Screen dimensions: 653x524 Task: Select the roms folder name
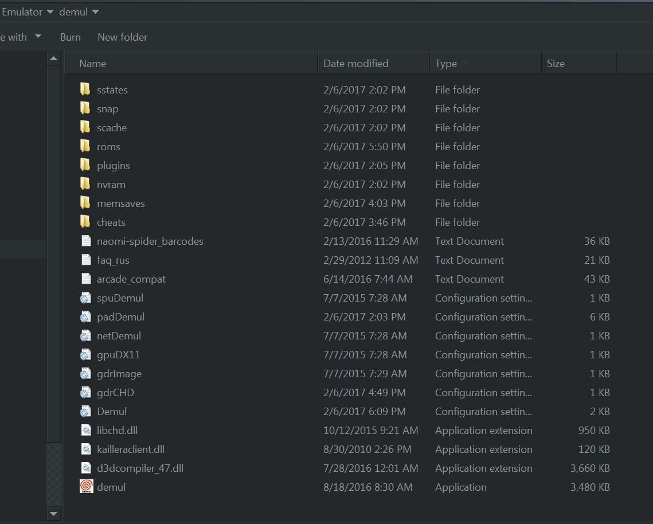(108, 147)
